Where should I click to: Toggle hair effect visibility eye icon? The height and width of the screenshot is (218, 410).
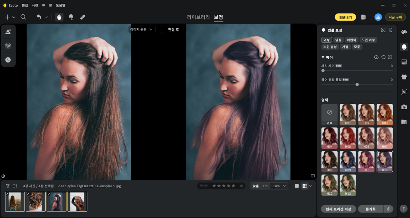[x=376, y=57]
